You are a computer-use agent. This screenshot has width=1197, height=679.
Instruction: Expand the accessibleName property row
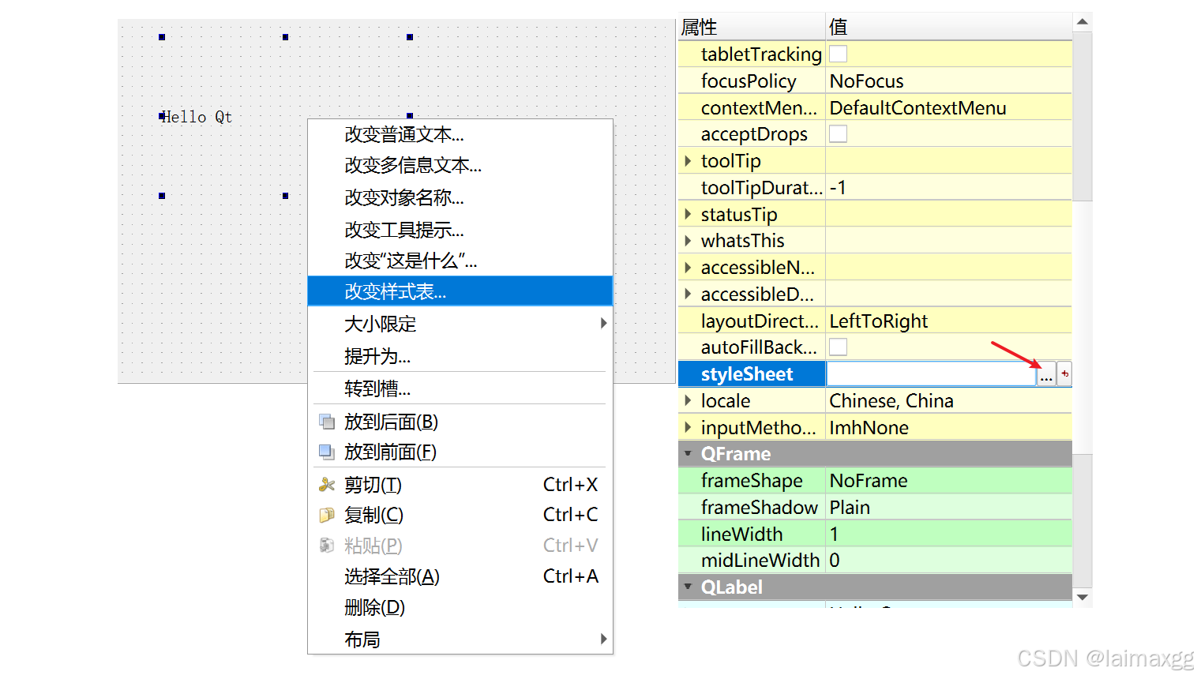688,268
